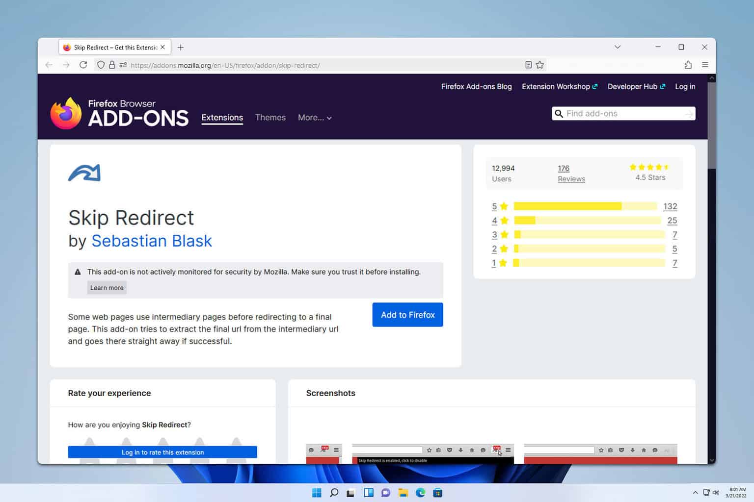Click the scrollbar down arrow

[712, 460]
